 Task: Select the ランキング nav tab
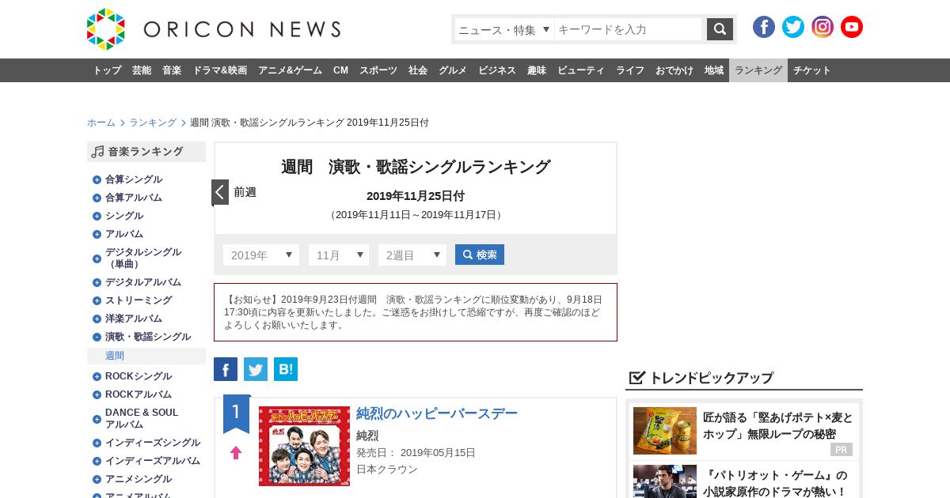[758, 70]
